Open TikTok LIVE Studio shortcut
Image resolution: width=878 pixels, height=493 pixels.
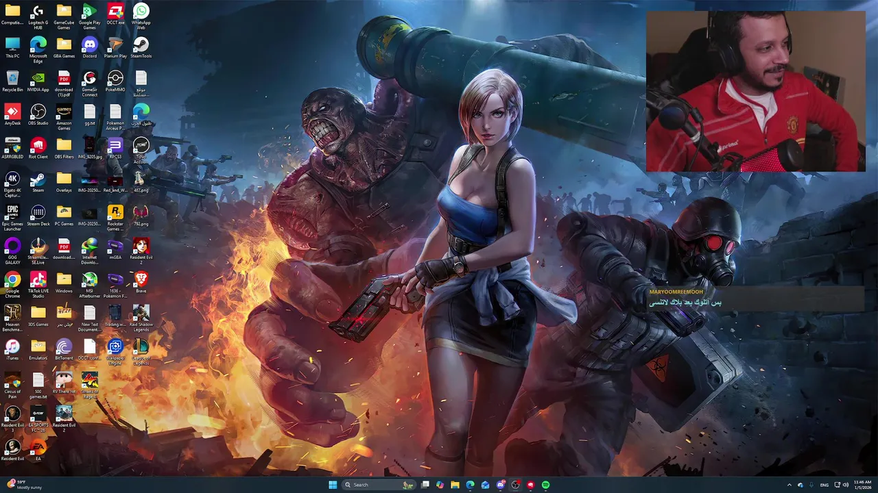tap(38, 284)
